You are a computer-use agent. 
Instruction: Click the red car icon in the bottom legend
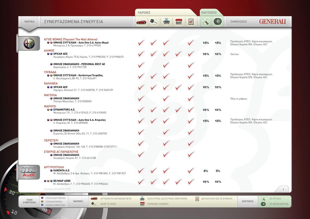94,198
